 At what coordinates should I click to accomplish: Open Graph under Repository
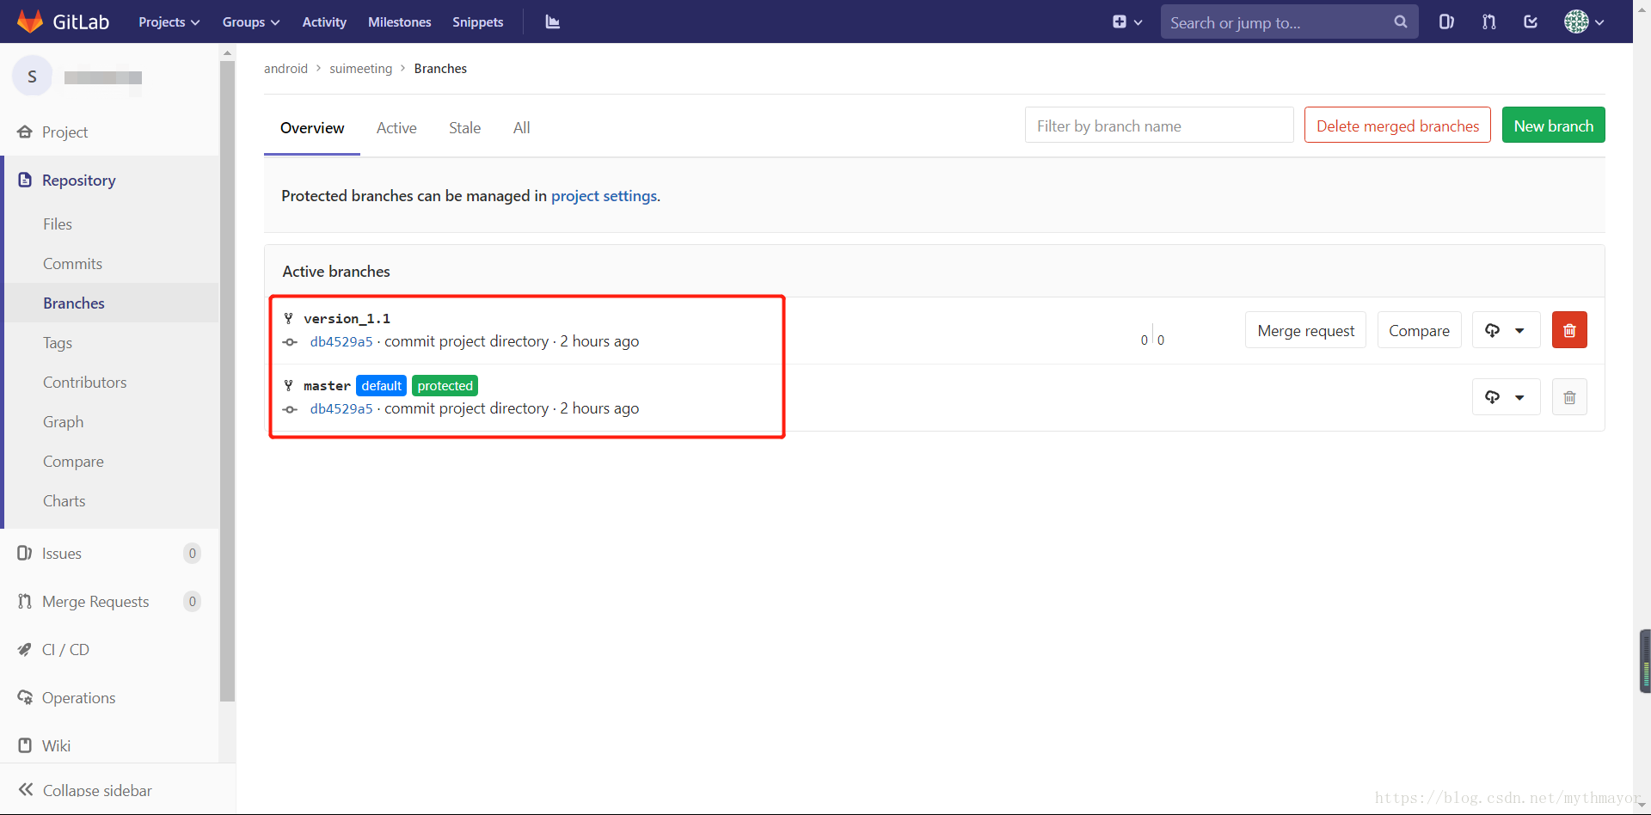tap(64, 422)
